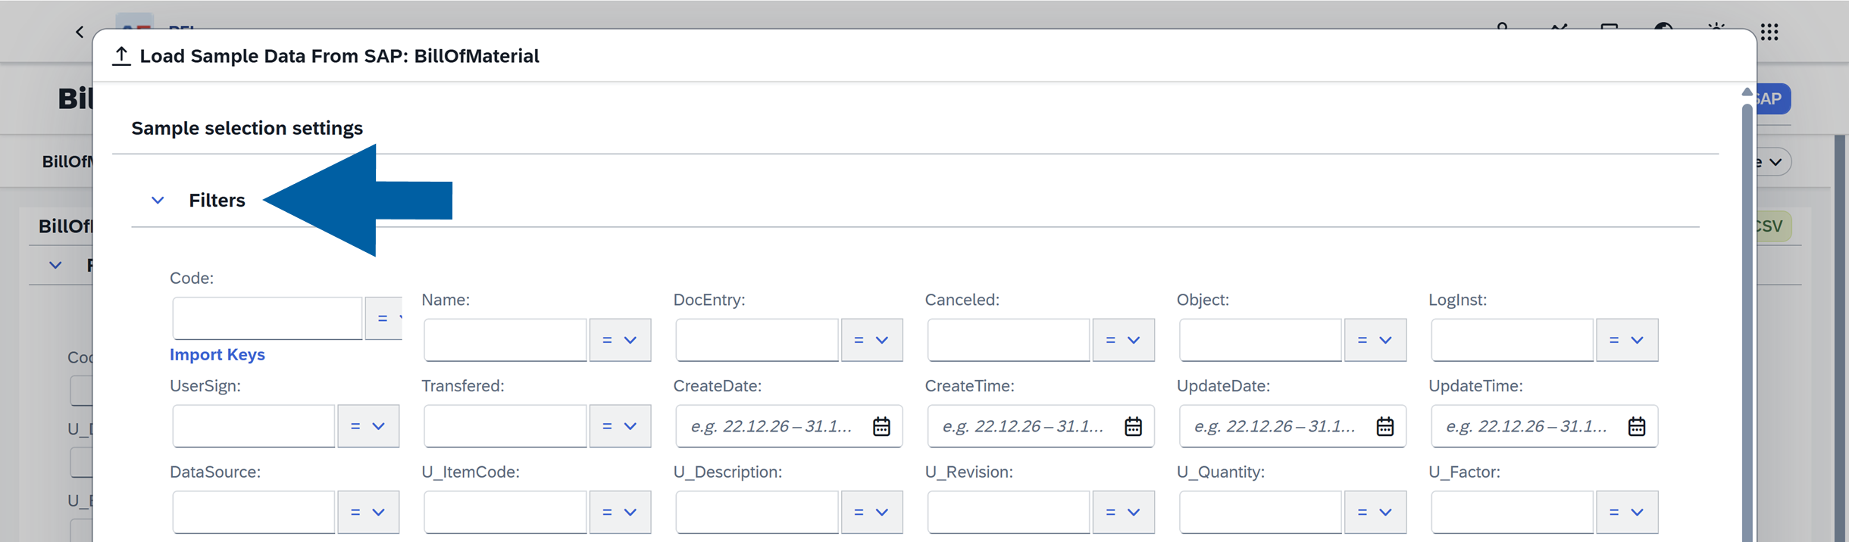Focus the LogInst input field

1512,340
